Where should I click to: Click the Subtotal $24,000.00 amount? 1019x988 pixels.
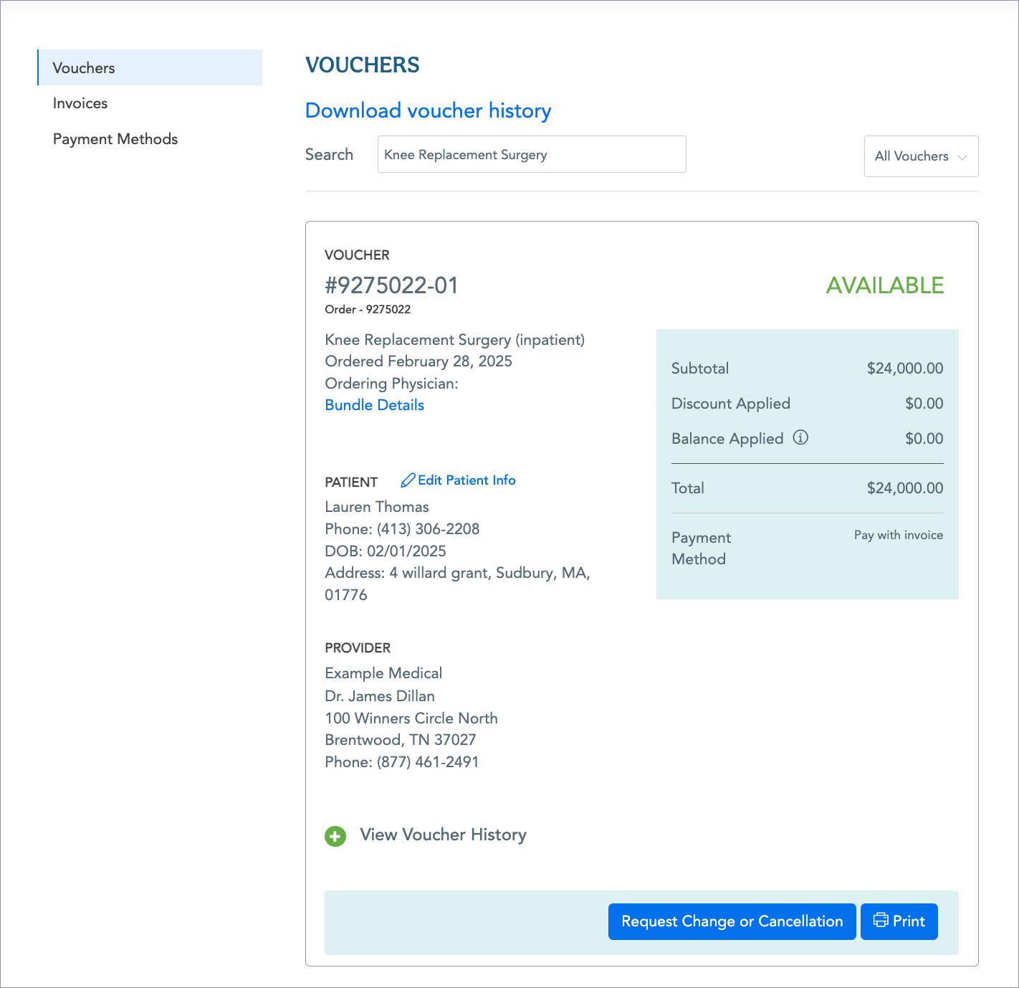tap(905, 369)
